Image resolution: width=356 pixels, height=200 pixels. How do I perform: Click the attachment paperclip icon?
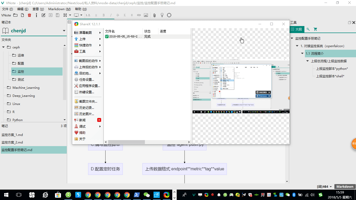(155, 15)
